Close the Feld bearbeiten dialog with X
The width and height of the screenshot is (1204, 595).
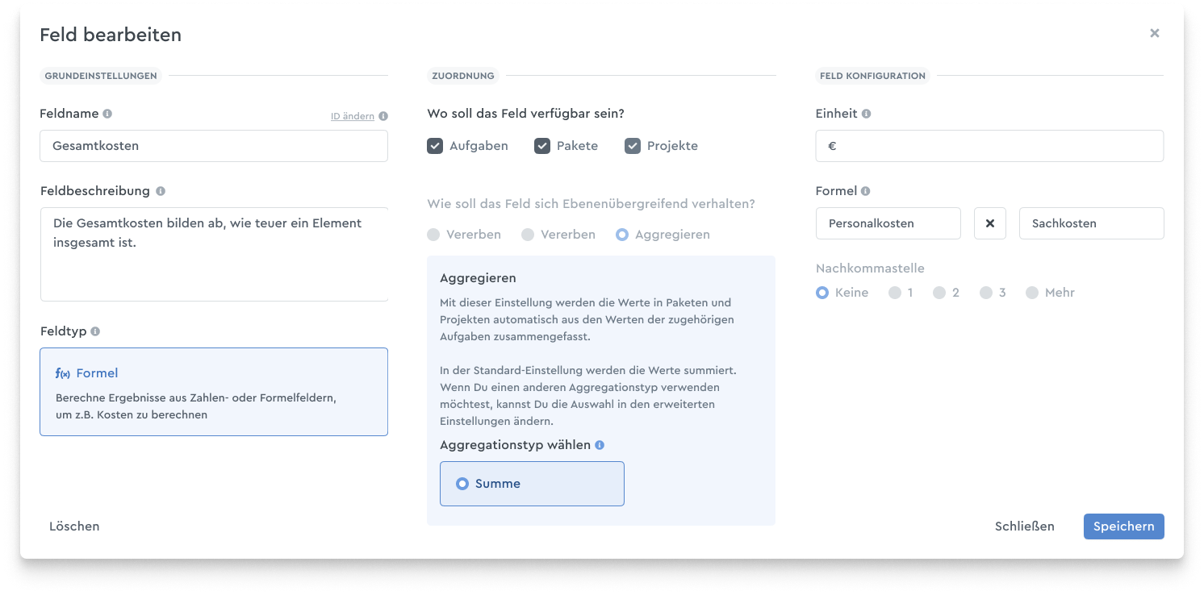coord(1155,33)
